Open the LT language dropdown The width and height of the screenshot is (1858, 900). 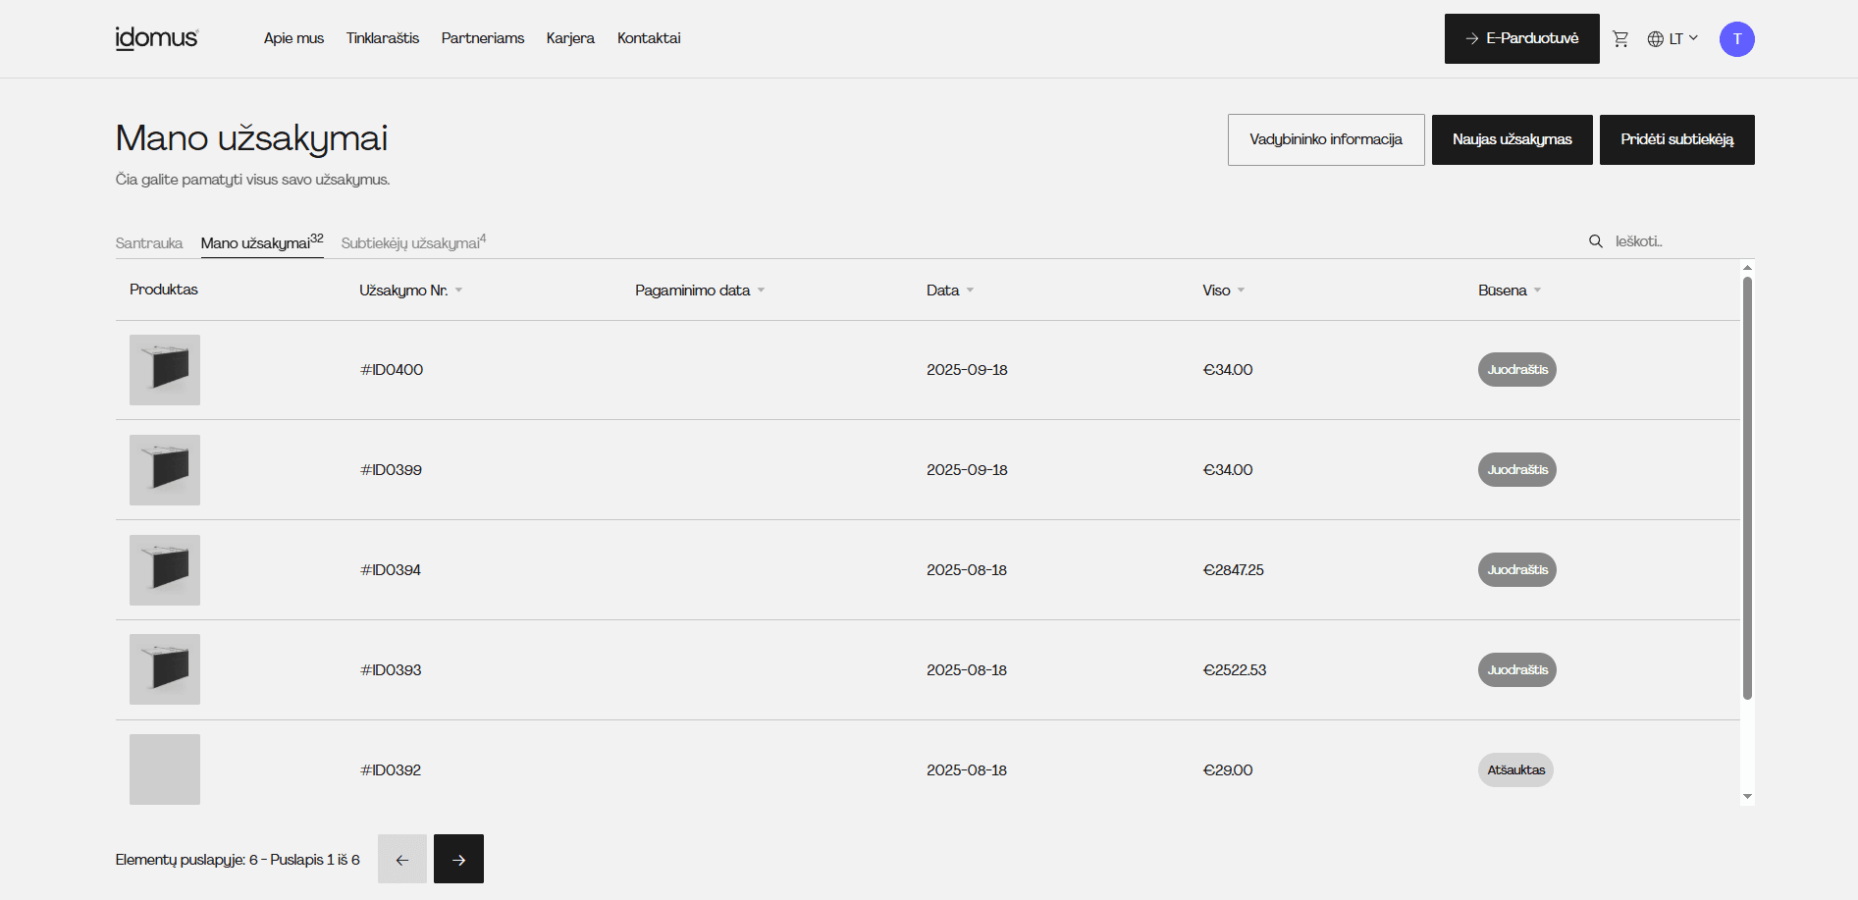[1672, 39]
